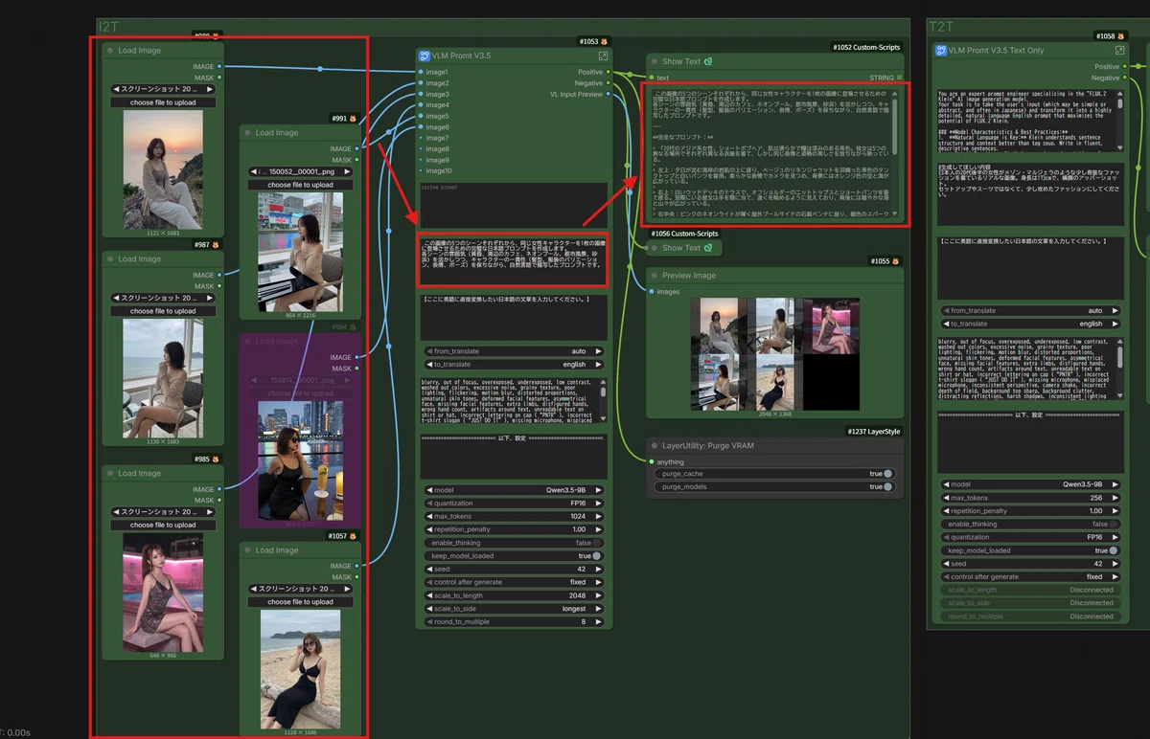Click the VLM Promt V3.5 Text Only logo icon
Screen dimensions: 1150x739
(942, 50)
